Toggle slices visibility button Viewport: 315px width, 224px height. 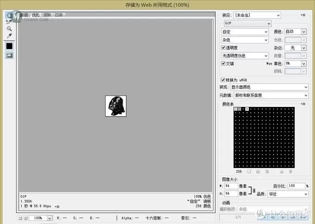(9, 56)
